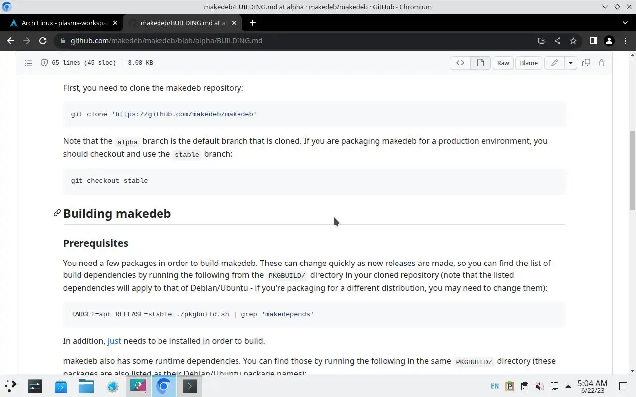Screen dimensions: 636x397
Task: Open a new browser tab
Action: (x=252, y=23)
